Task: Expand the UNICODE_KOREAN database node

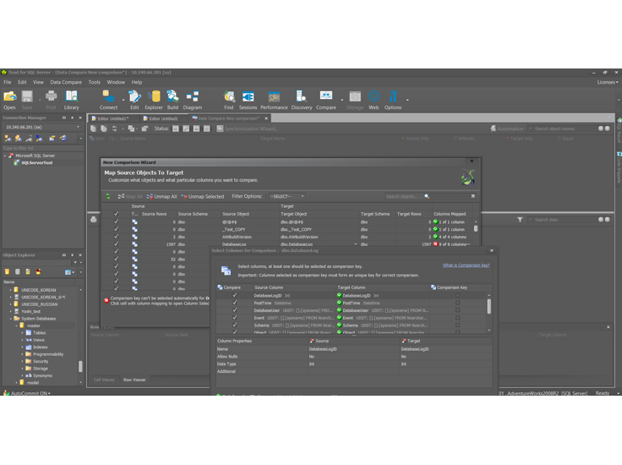Action: (11, 290)
